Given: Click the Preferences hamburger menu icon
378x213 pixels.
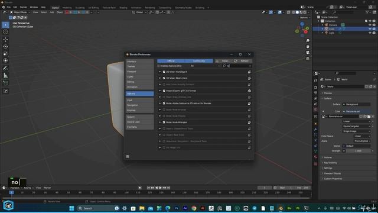Looking at the screenshot, I should point(128,156).
